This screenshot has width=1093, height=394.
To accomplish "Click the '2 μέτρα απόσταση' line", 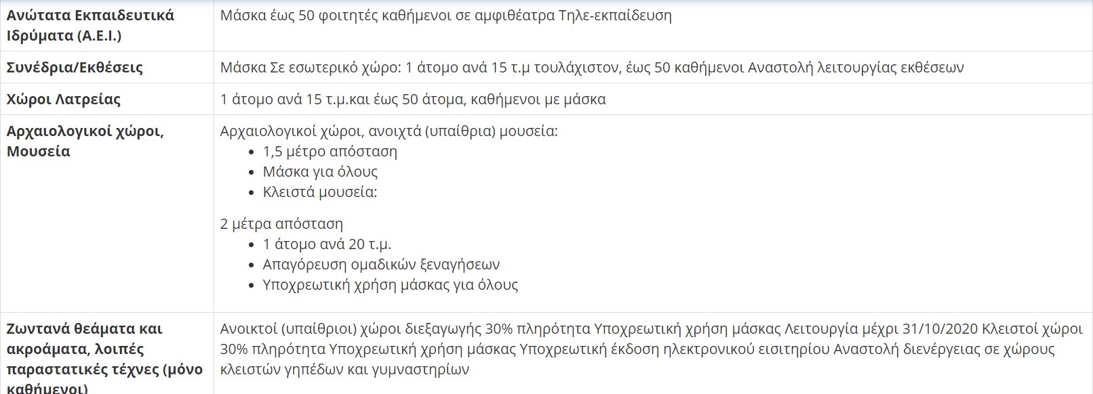I will [x=281, y=223].
